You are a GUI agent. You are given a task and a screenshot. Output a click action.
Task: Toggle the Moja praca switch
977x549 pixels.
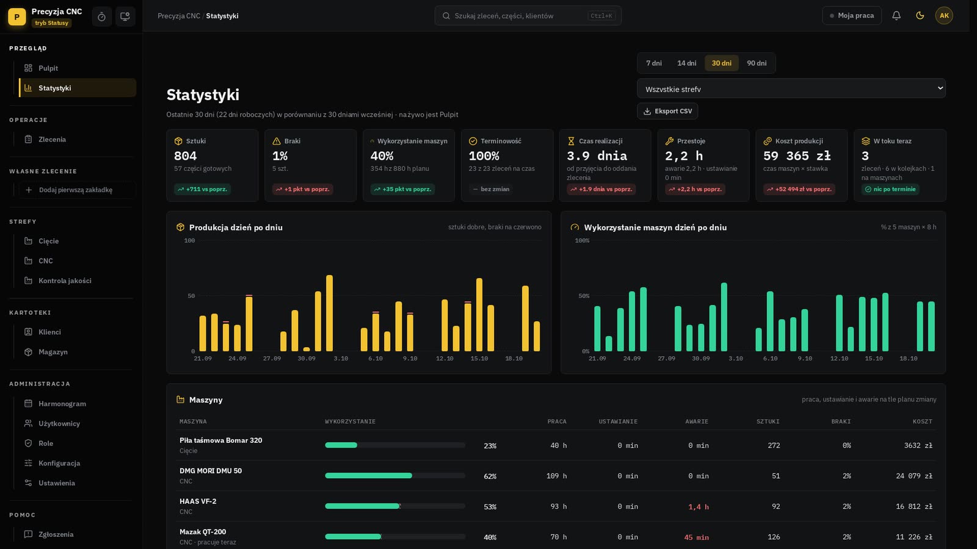(x=852, y=16)
